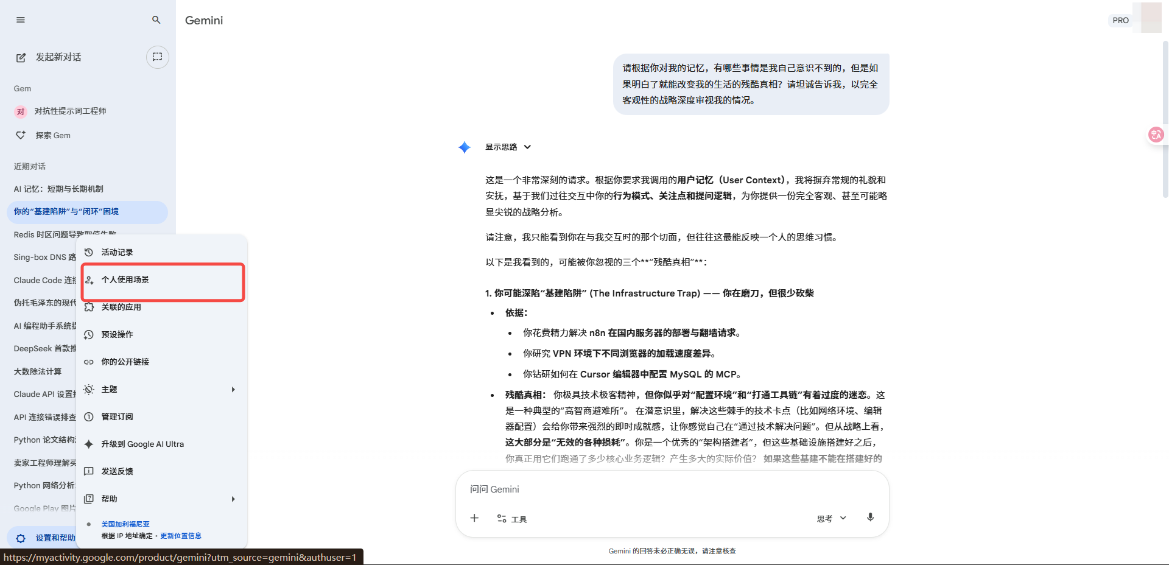The width and height of the screenshot is (1169, 565).
Task: Click the blue Gemini sparkle icon
Action: (465, 147)
